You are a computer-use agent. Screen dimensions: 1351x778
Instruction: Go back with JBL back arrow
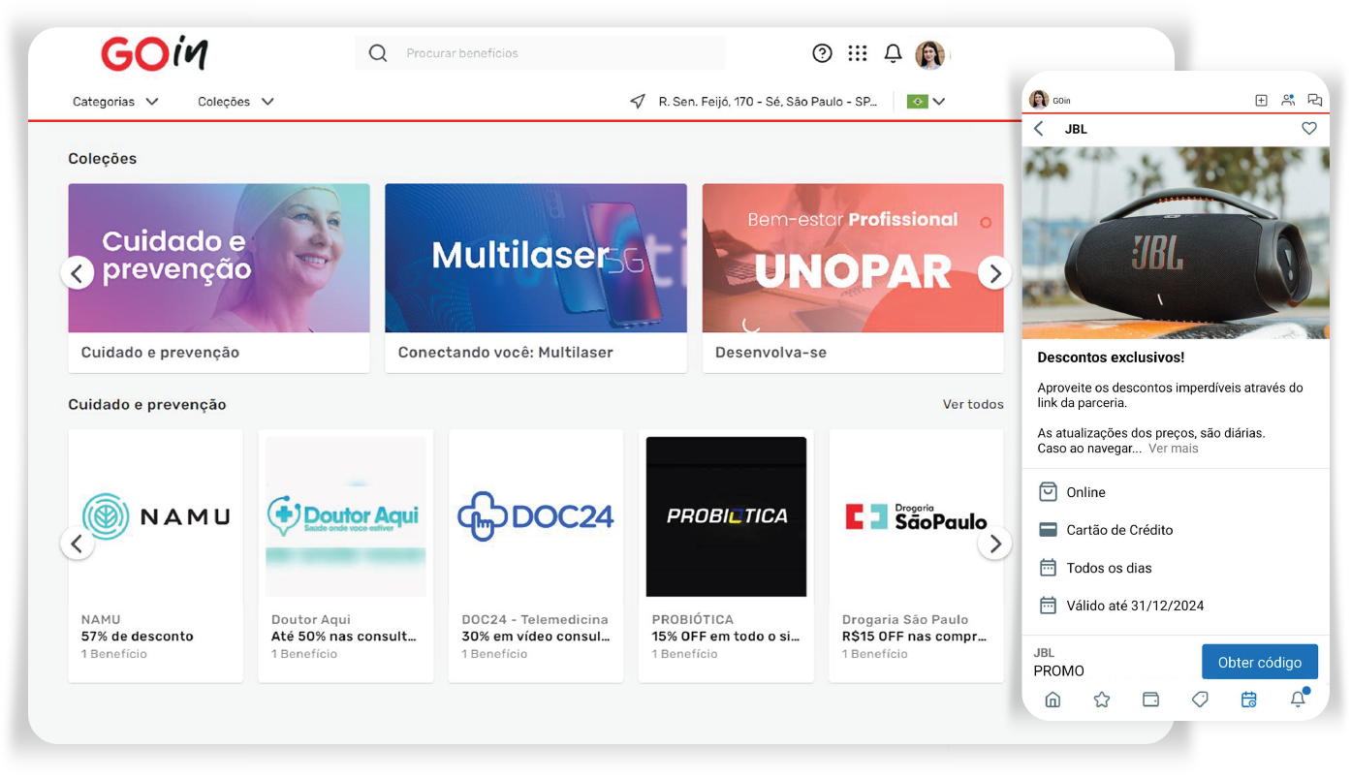click(x=1039, y=129)
